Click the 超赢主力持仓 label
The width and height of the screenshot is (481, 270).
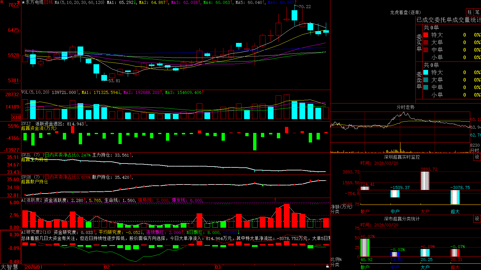tap(35, 159)
